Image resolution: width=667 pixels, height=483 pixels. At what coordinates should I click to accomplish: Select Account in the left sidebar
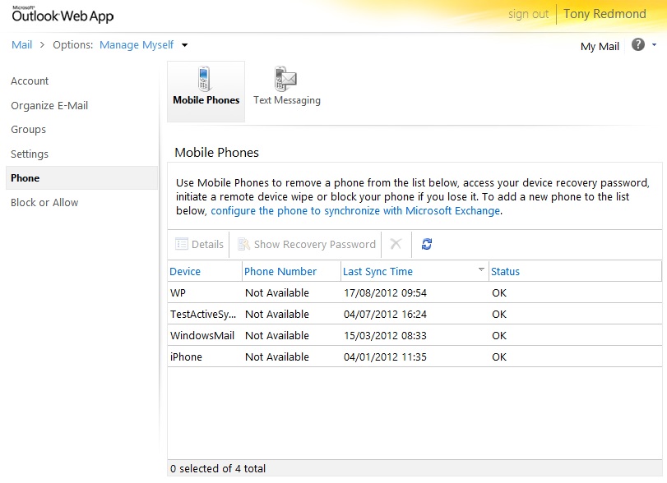coord(30,81)
